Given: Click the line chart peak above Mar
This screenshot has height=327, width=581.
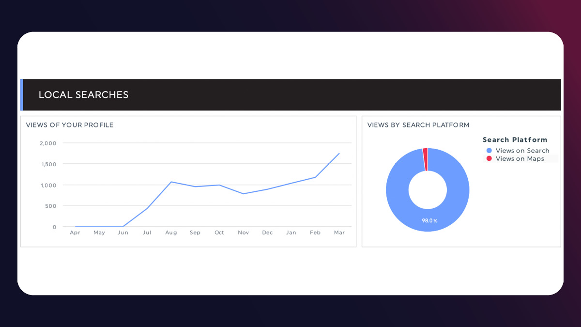Looking at the screenshot, I should coord(339,154).
